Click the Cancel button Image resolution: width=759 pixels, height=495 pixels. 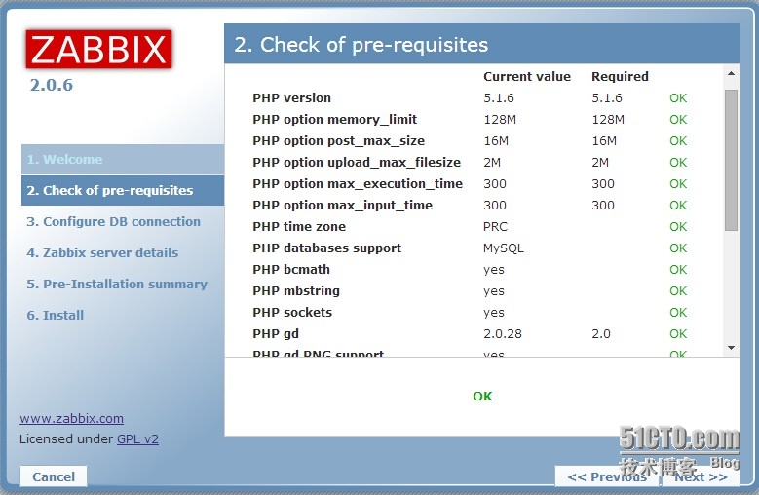[54, 476]
